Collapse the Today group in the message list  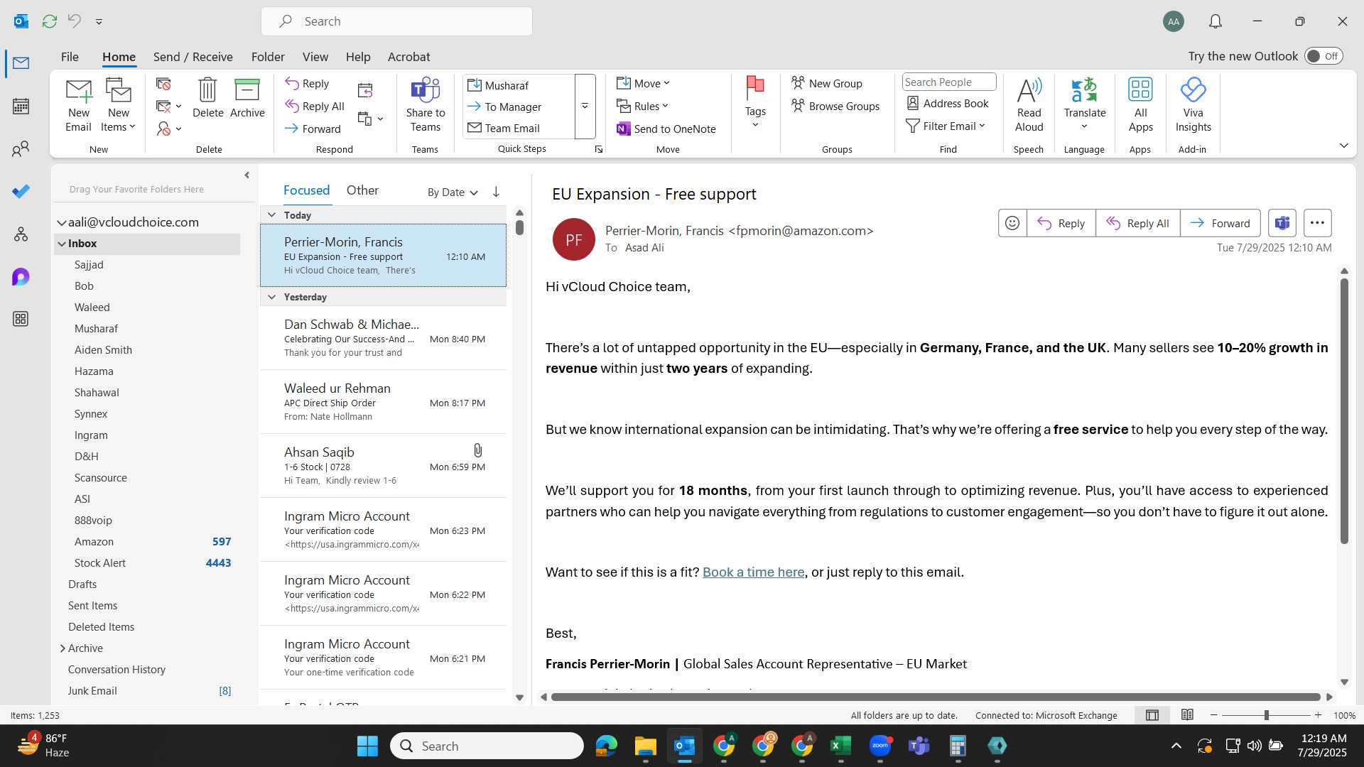click(x=271, y=214)
